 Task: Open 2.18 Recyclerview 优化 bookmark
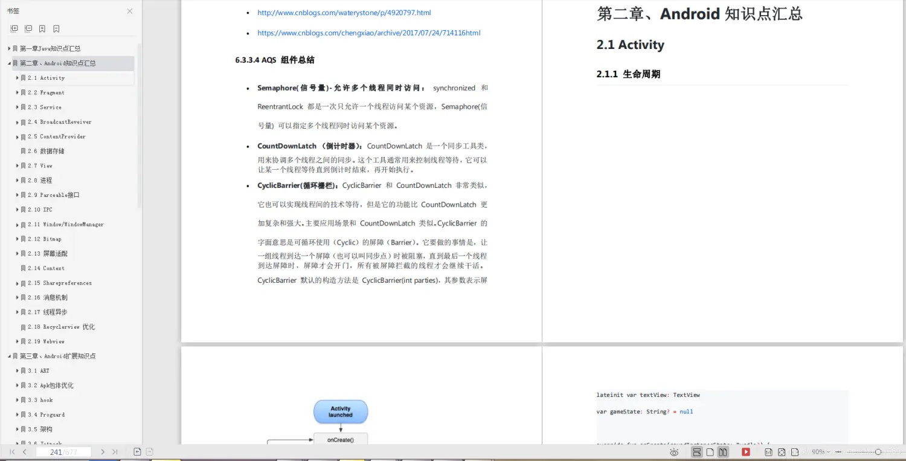point(61,327)
